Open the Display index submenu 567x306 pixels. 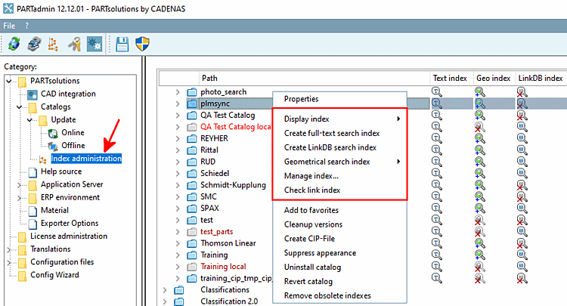point(339,119)
